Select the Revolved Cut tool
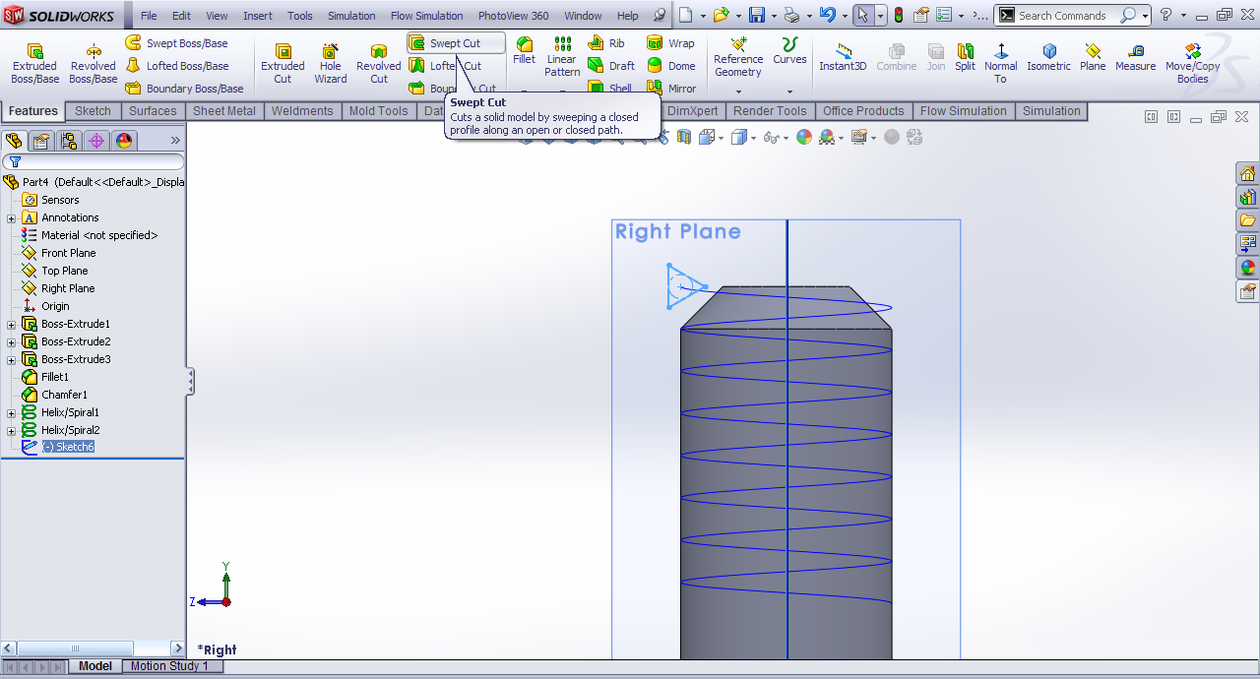Viewport: 1260px width, 679px height. (x=378, y=63)
